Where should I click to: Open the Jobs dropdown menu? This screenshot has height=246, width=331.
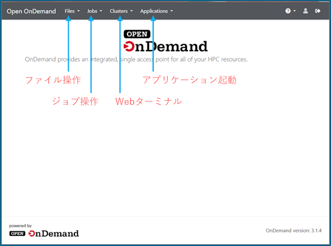(95, 11)
